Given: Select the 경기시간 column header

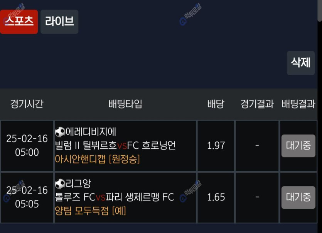Looking at the screenshot, I should (x=27, y=104).
